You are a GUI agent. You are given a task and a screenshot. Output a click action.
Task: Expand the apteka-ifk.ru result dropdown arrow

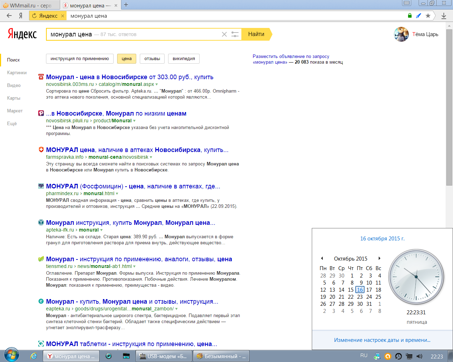(101, 230)
